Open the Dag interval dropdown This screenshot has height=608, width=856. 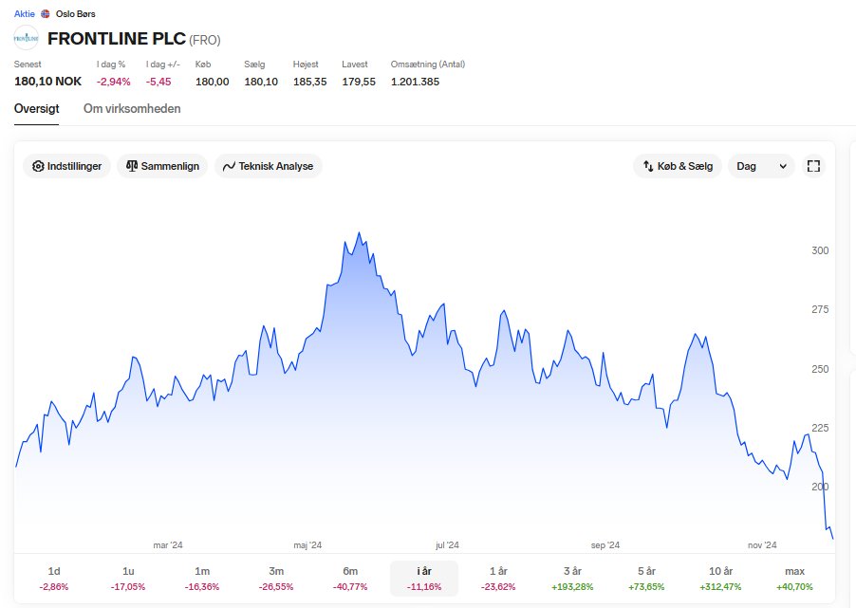(761, 166)
